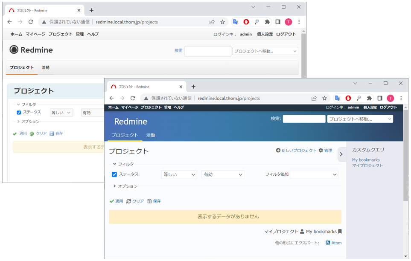Toggle ステータス checkbox in back window
This screenshot has height=261, width=411.
(x=19, y=113)
